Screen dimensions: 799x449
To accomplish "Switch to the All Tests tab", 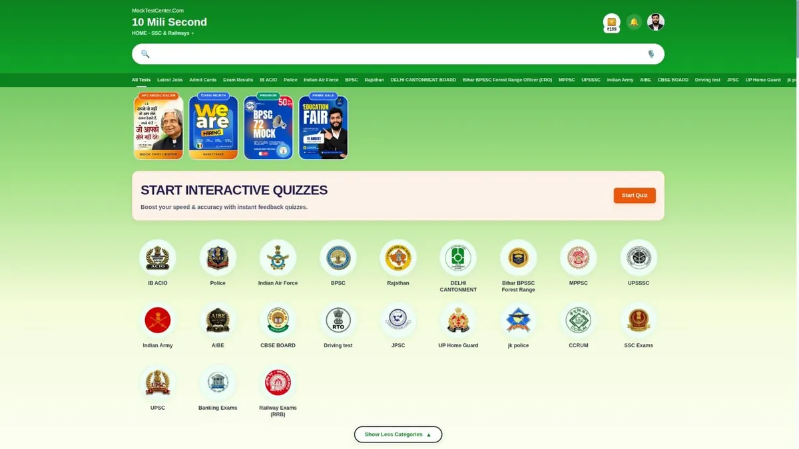I will click(x=141, y=80).
